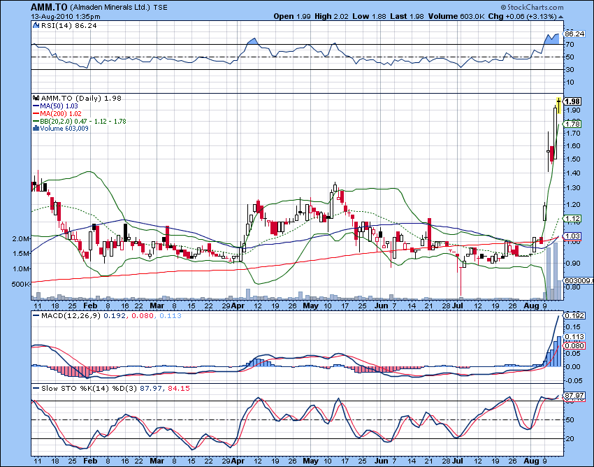This screenshot has width=594, height=467.
Task: Click the 0.080 signal tag on right axis
Action: click(x=574, y=345)
